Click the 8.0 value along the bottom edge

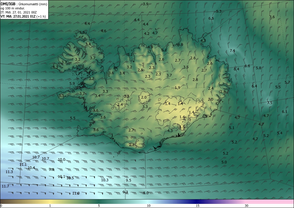(x=146, y=193)
